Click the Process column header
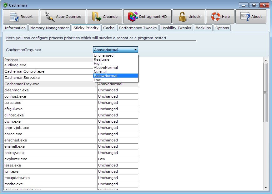The height and width of the screenshot is (194, 272). pyautogui.click(x=48, y=60)
